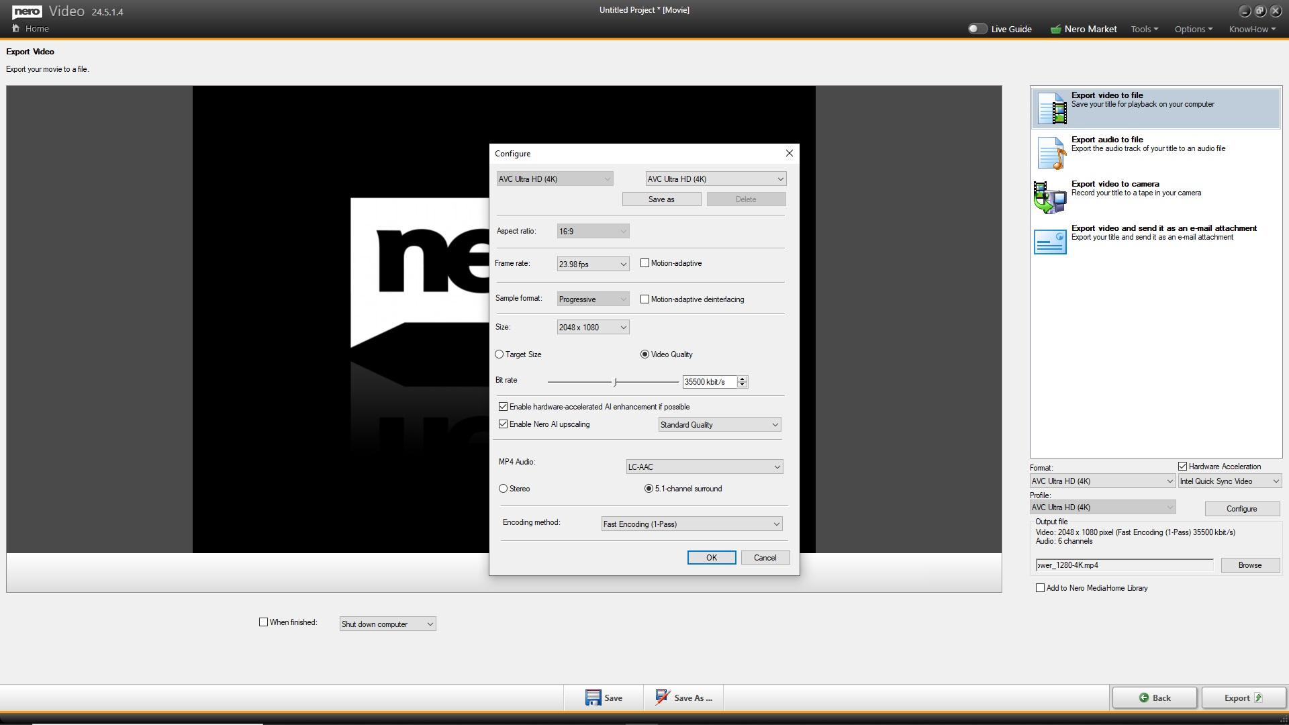Viewport: 1289px width, 725px height.
Task: Click the floppy disk Save icon
Action: (593, 697)
